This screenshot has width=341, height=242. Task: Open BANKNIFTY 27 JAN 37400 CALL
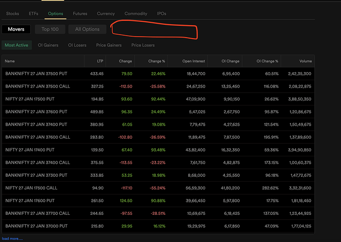(x=158, y=162)
